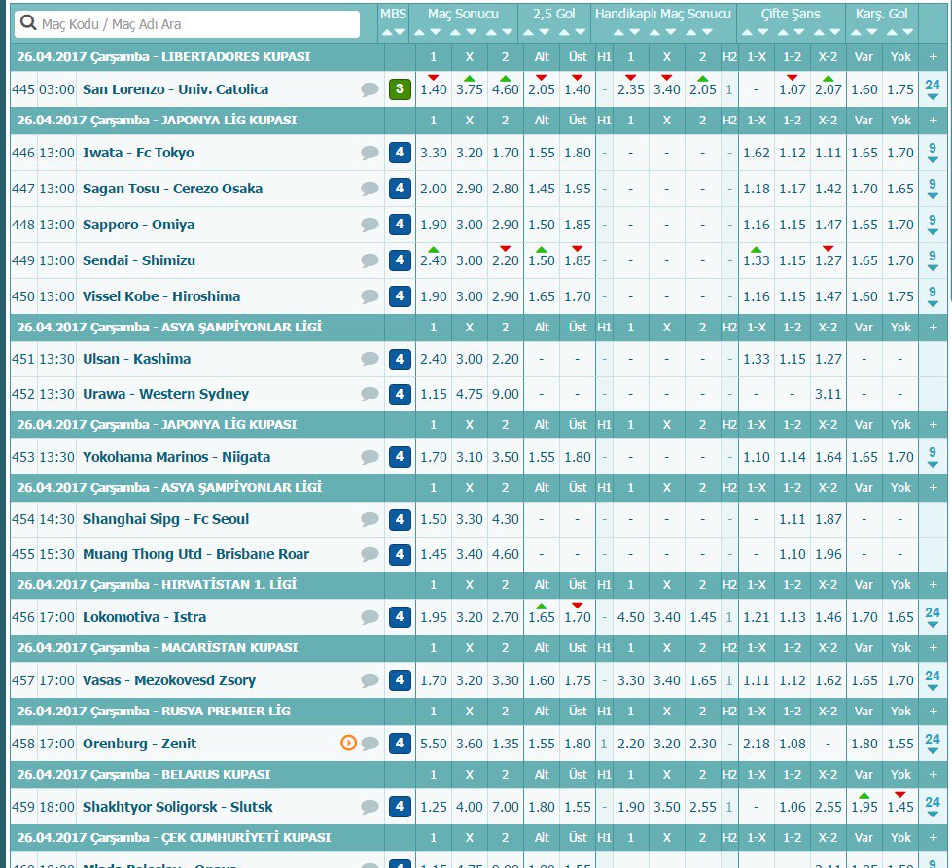Open the Muang Thong Utd - Brisbane Roar match
Image resolution: width=952 pixels, height=868 pixels.
click(196, 554)
